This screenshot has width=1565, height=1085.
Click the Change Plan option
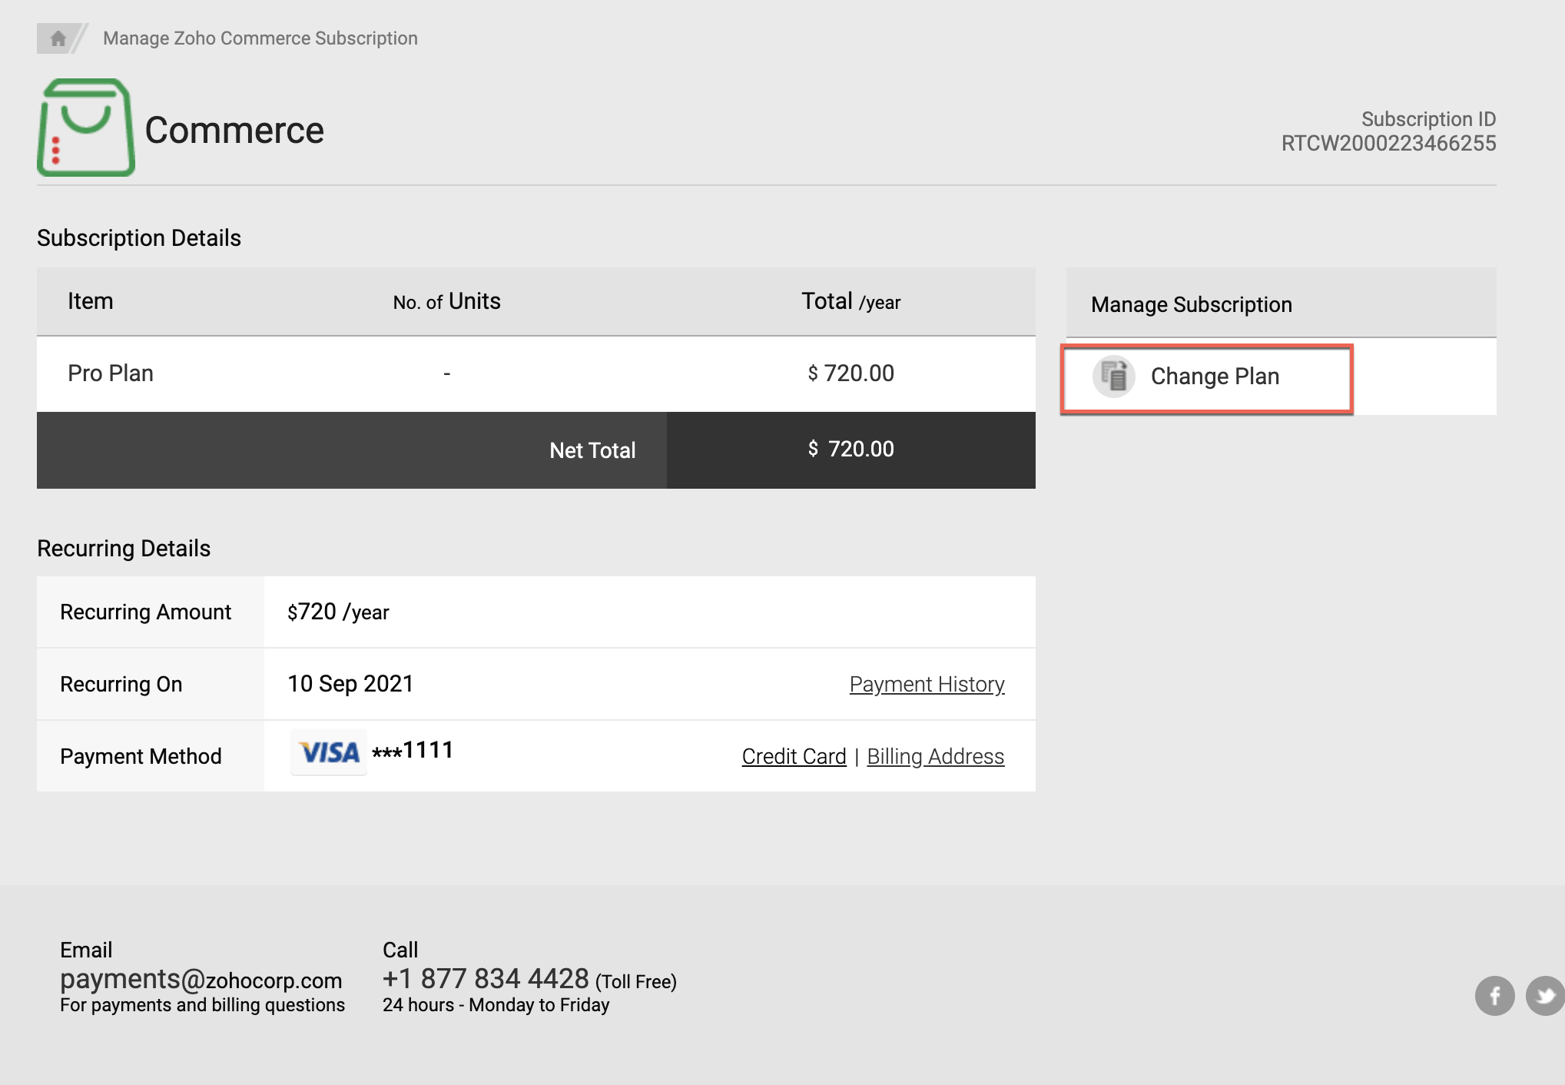click(1214, 377)
